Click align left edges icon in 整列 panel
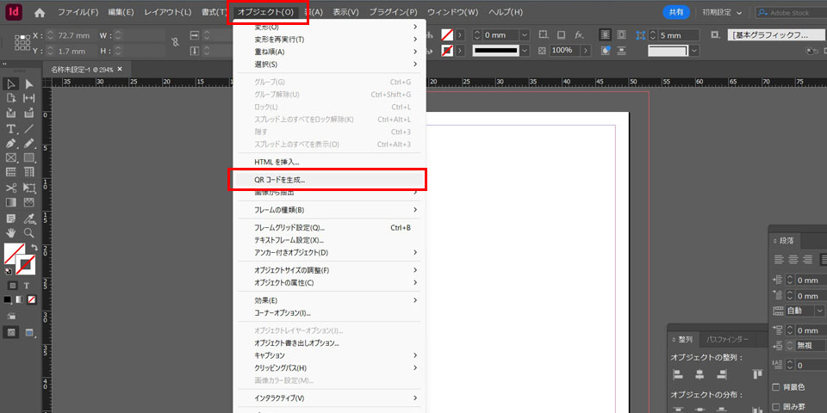The height and width of the screenshot is (413, 827). click(x=679, y=374)
